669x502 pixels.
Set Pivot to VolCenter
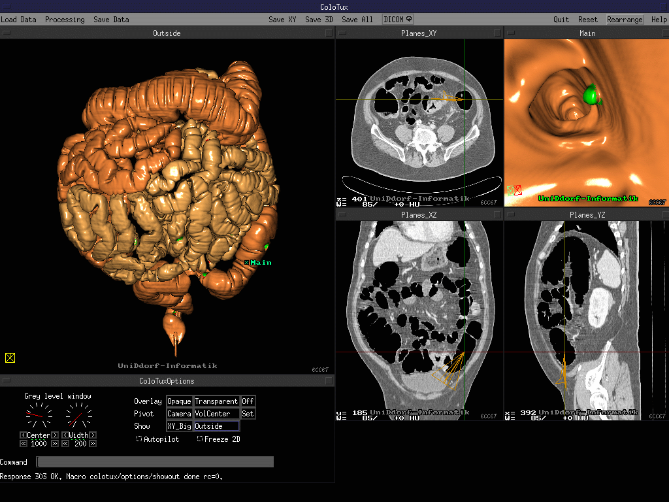tap(216, 414)
